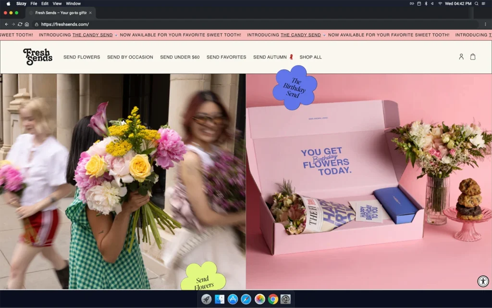This screenshot has width=492, height=308.
Task: Go to the browser home icon
Action: tap(26, 24)
